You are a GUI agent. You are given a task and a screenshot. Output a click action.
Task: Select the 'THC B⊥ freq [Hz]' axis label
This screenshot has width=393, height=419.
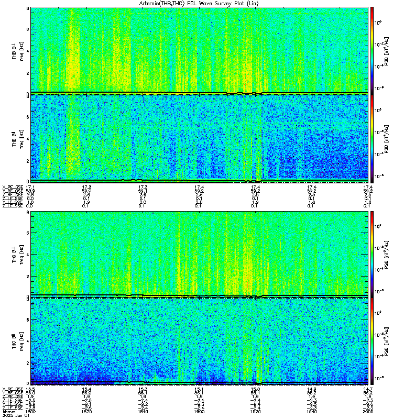click(18, 254)
